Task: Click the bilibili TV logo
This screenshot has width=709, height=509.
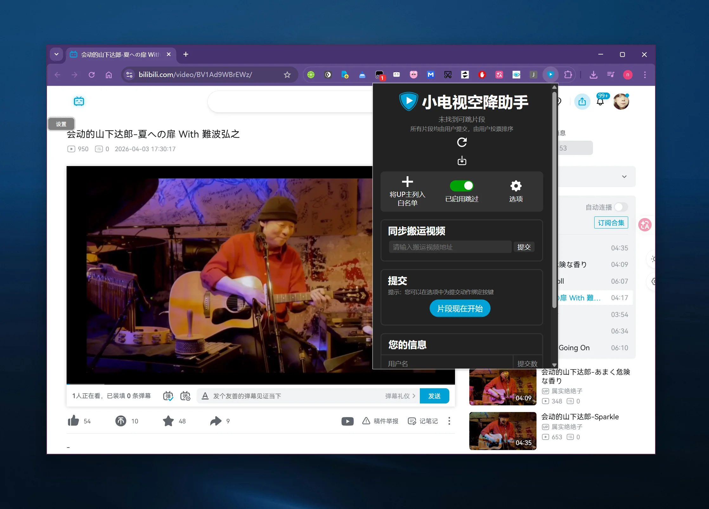Action: click(78, 101)
